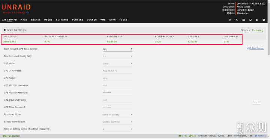This screenshot has height=139, width=270.
Task: Click the Array Started status icon
Action: coord(4,136)
